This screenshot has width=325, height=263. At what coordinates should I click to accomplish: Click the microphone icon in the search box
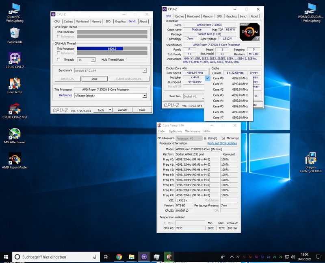[95, 257]
